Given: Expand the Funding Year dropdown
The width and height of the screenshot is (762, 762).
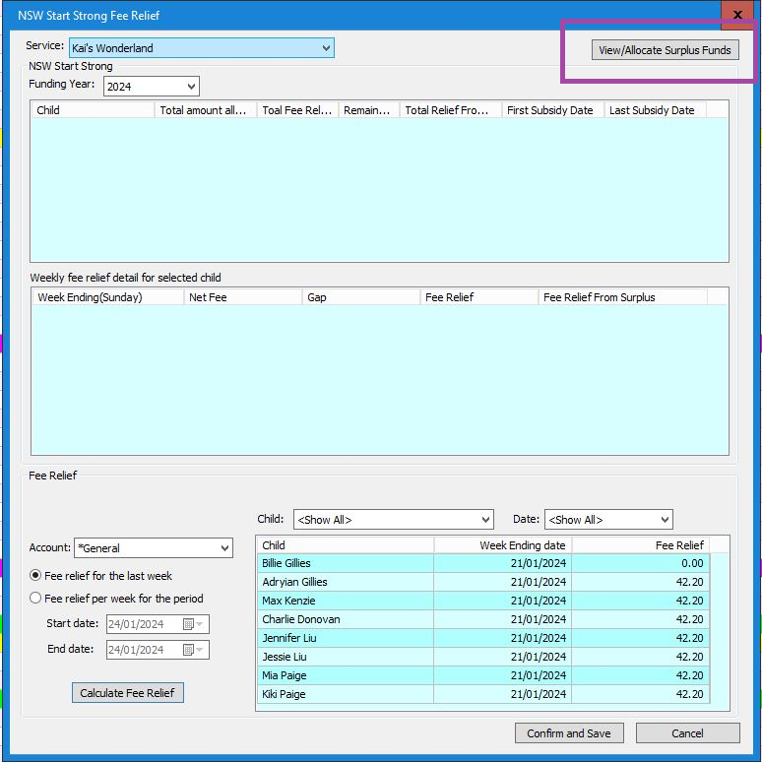Looking at the screenshot, I should (x=191, y=87).
